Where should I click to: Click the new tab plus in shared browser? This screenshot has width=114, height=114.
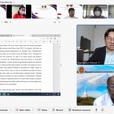tap(33, 35)
